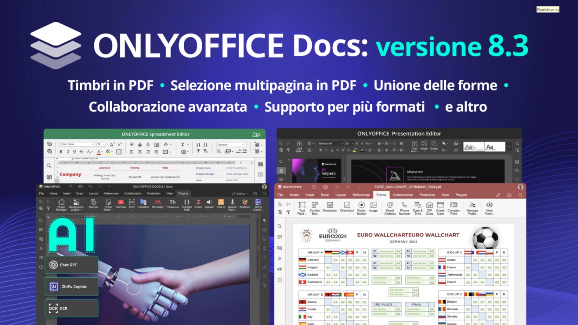Add an Email Address field

(x=390, y=208)
